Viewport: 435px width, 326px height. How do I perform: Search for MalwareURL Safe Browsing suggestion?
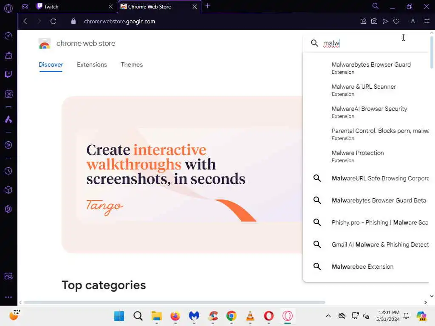click(366, 178)
